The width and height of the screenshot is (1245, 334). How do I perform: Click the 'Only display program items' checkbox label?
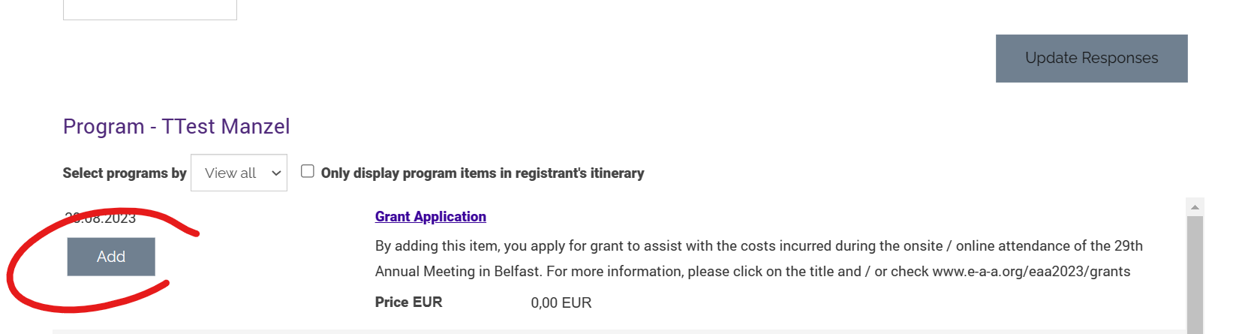point(483,173)
